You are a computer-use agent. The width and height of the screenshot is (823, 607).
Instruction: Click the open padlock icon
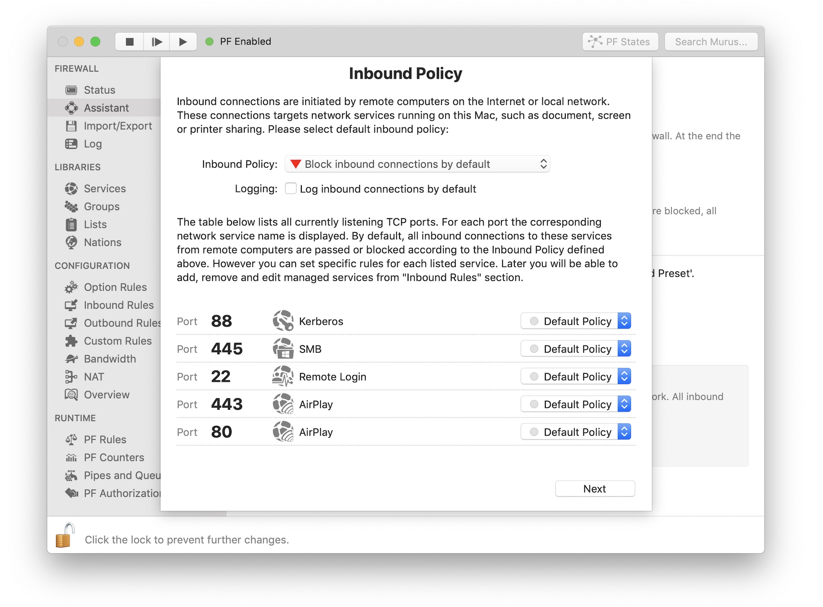65,535
